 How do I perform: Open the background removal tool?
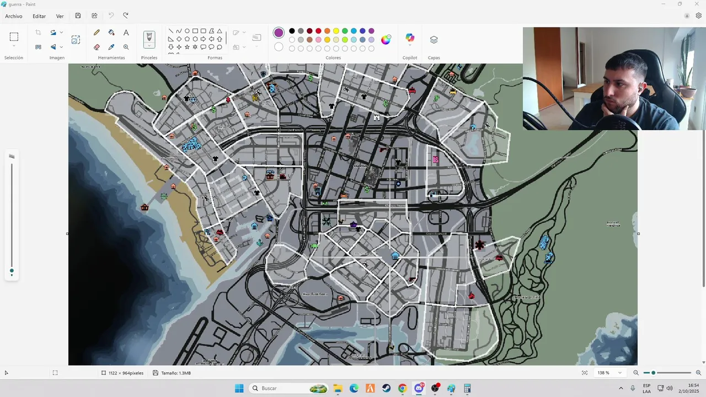(x=38, y=47)
